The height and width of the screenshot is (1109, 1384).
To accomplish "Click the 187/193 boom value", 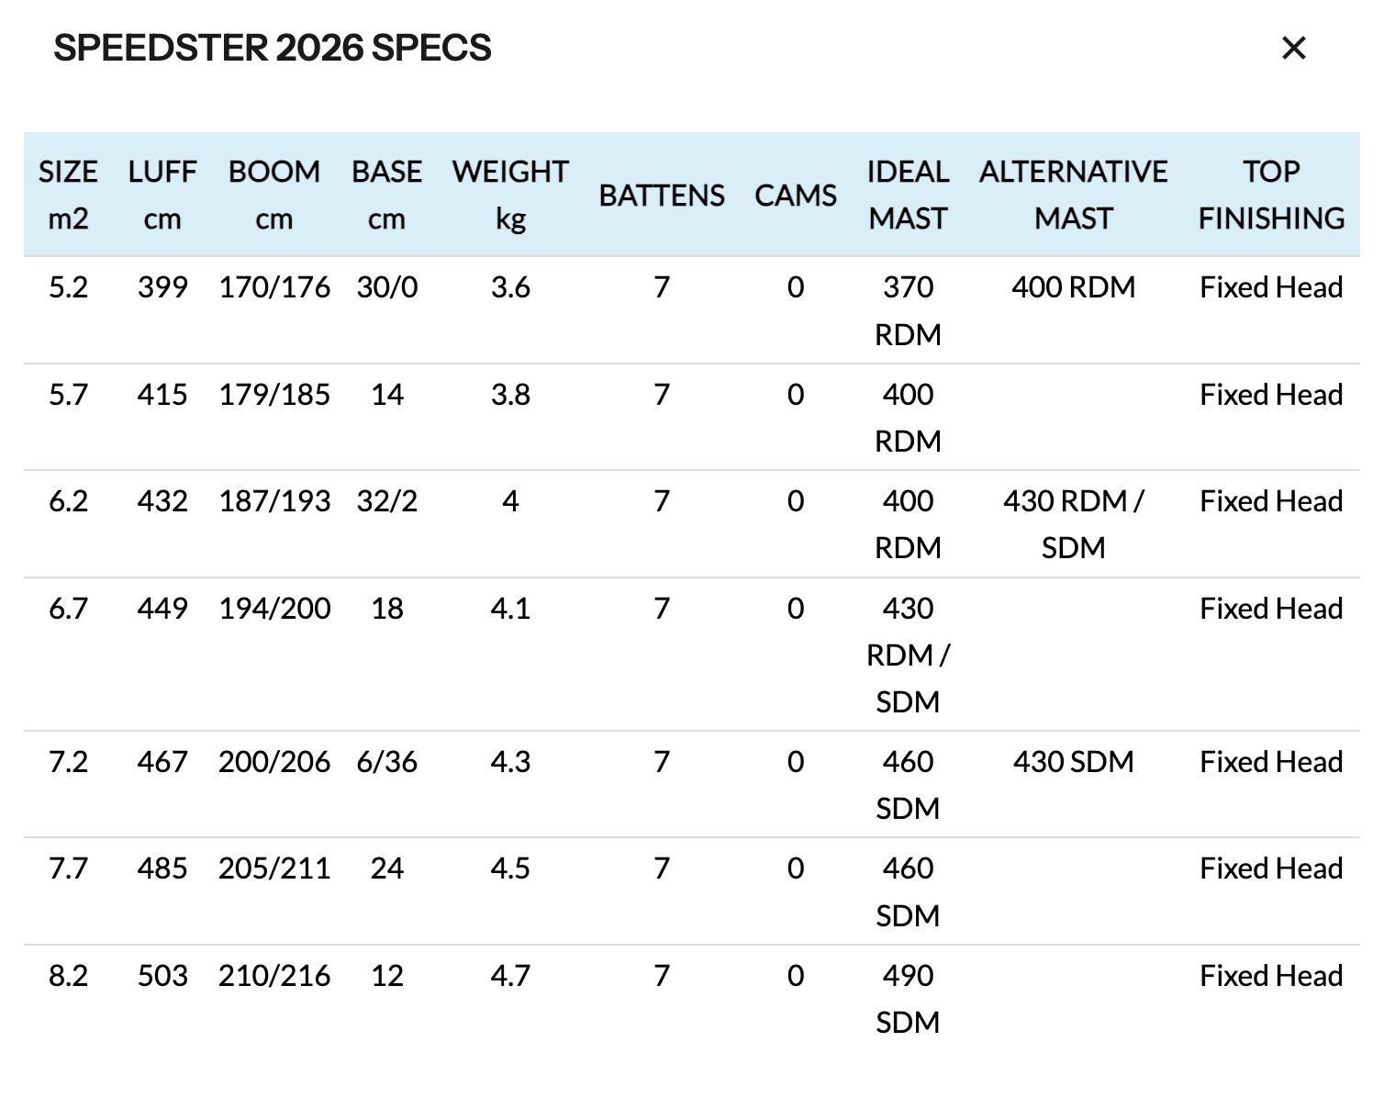I will (x=273, y=500).
